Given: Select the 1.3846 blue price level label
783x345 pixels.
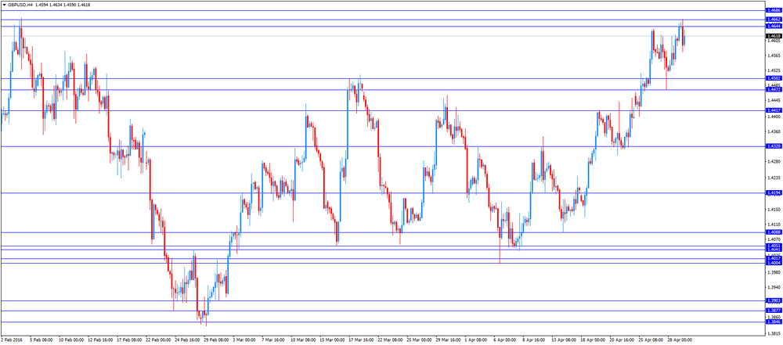Looking at the screenshot, I should (x=774, y=322).
